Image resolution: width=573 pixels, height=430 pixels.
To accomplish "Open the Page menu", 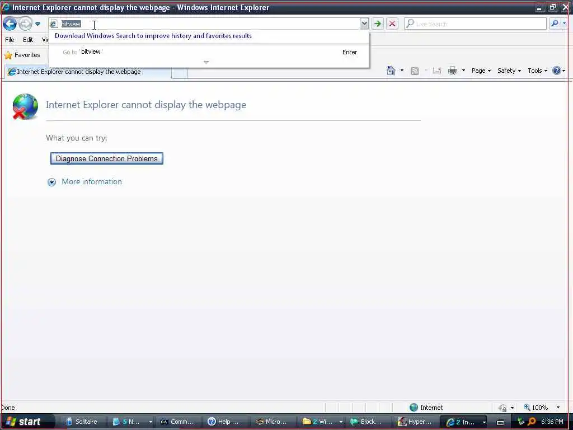I will click(x=481, y=71).
